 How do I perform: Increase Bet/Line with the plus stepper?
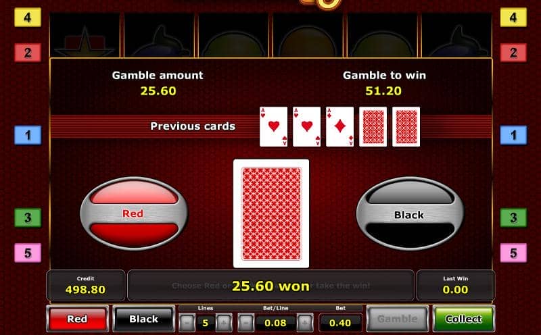[x=305, y=323]
